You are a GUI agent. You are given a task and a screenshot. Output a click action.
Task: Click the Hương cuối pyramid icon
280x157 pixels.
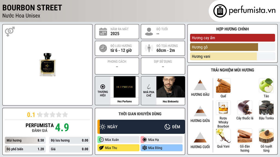pyautogui.click(x=200, y=137)
